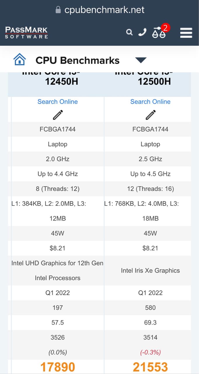The image size is (199, 374).
Task: Open the hamburger menu
Action: point(186,33)
